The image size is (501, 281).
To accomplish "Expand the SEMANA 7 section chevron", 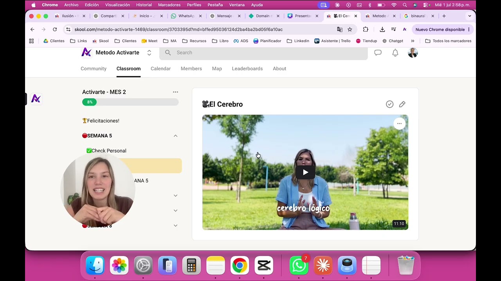I will coord(175,211).
